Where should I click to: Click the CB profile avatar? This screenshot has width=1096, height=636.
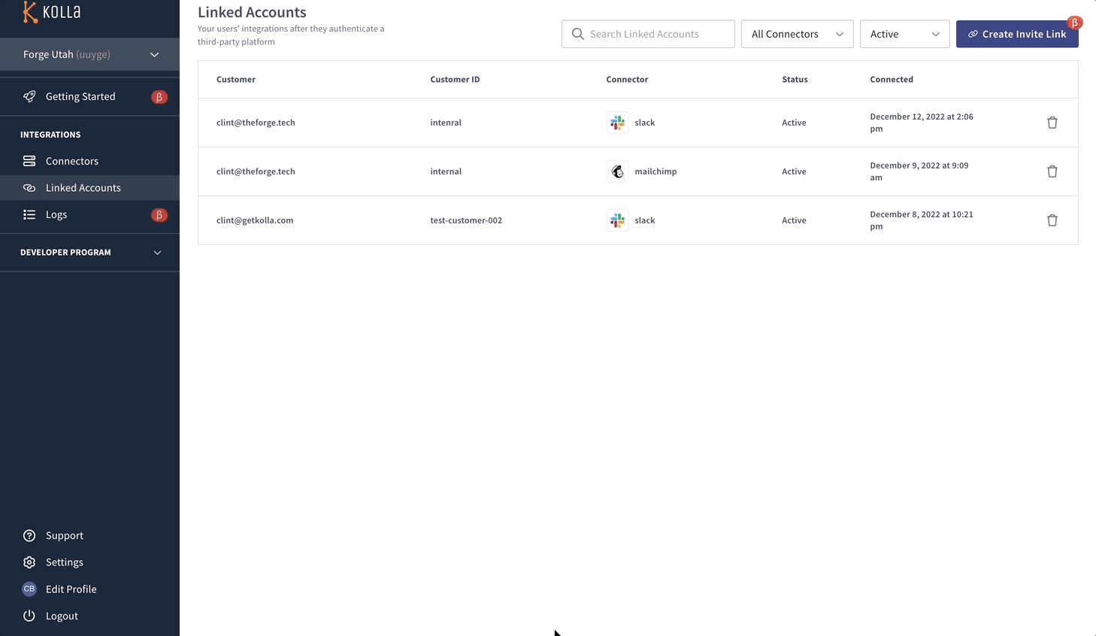(x=29, y=589)
